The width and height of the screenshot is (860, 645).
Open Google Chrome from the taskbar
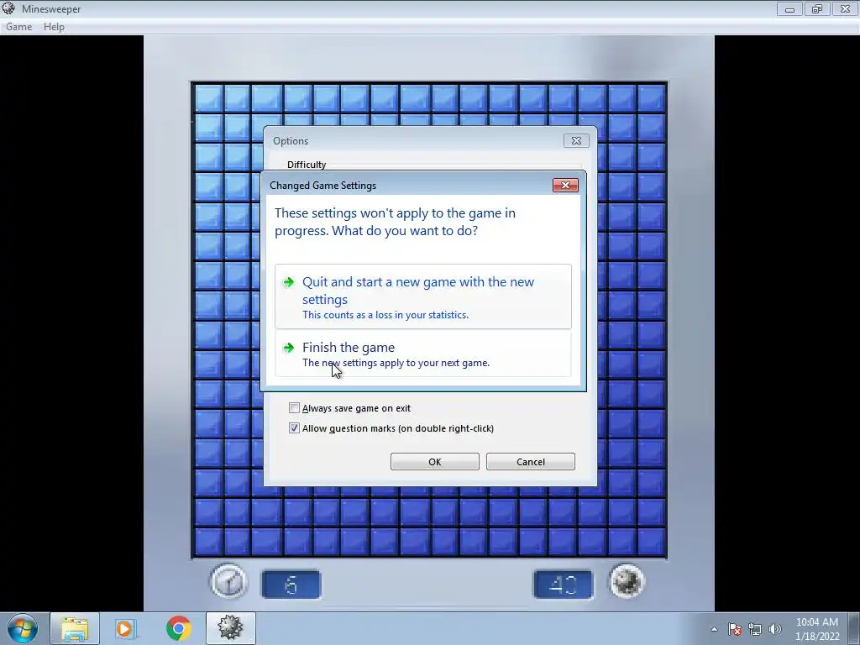tap(179, 628)
